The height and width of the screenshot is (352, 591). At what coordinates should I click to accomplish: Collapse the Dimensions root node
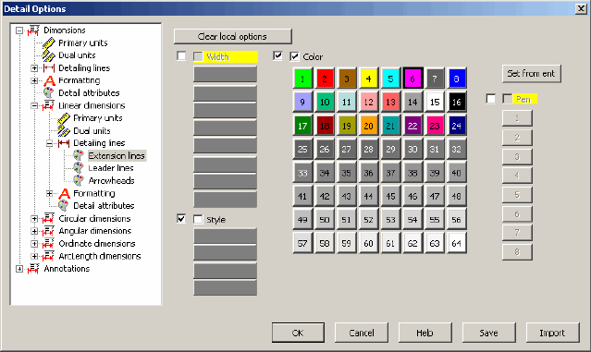click(x=19, y=30)
